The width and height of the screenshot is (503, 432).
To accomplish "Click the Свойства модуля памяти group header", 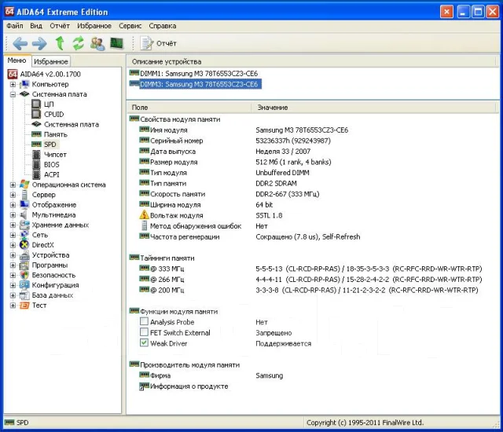I will (174, 119).
